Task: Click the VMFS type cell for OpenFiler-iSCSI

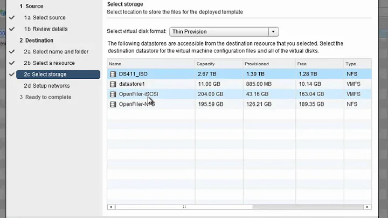Action: pos(354,94)
